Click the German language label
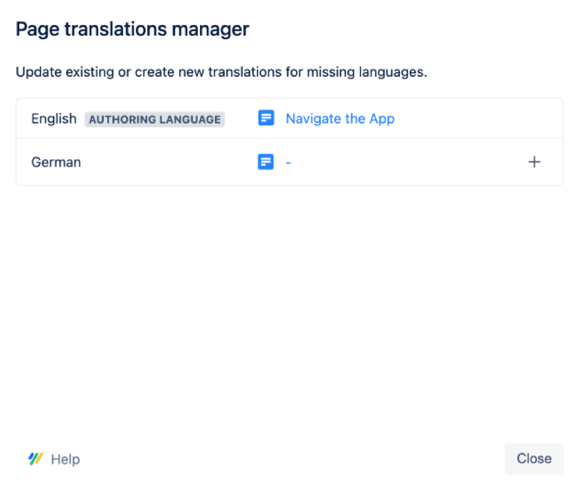Viewport: 580px width, 484px height. point(56,162)
